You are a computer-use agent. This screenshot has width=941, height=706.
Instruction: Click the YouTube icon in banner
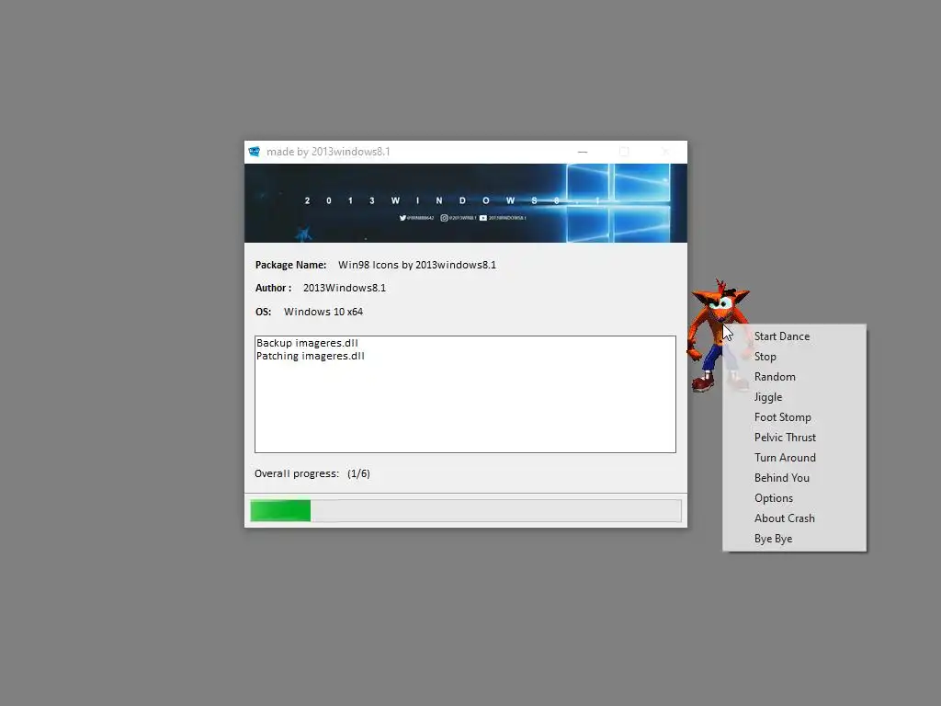click(483, 218)
